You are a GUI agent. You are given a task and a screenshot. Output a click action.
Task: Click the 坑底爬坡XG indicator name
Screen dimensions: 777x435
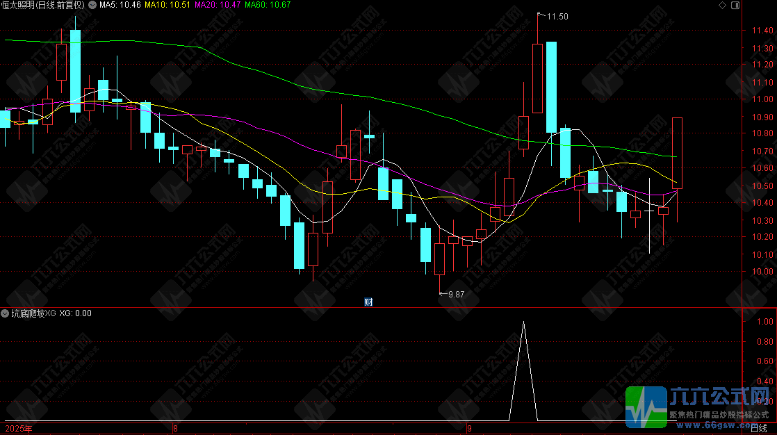(x=33, y=313)
